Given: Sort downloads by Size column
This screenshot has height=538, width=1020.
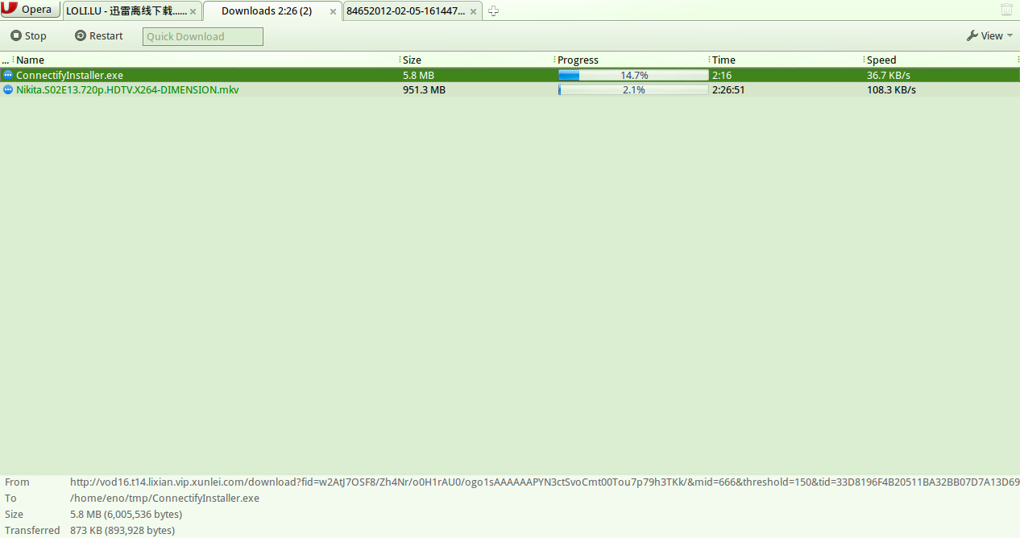Looking at the screenshot, I should (x=476, y=60).
